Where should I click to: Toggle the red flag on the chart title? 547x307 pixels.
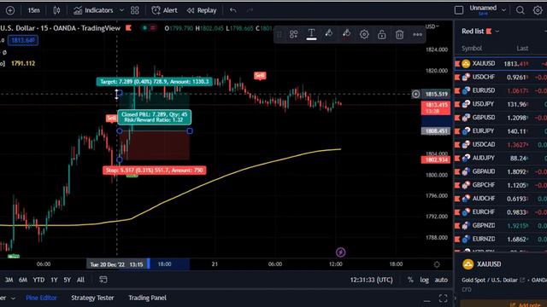[128, 28]
